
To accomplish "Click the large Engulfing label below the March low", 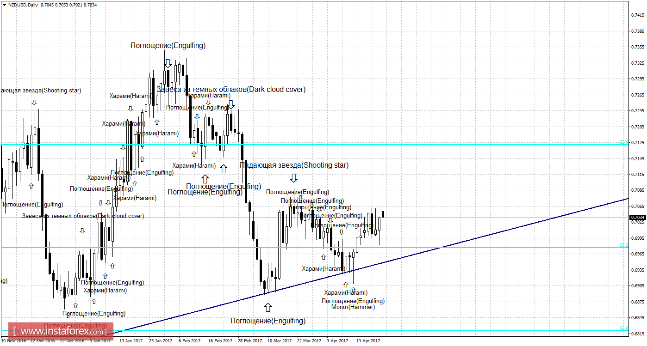I will tap(268, 321).
